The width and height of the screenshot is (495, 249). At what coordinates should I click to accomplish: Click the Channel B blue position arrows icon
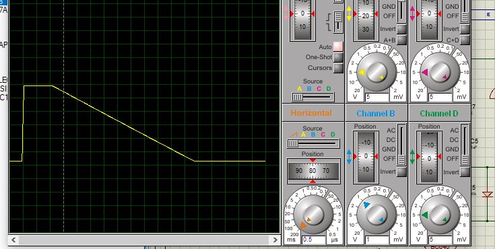(349, 157)
